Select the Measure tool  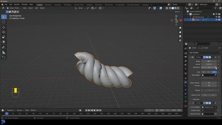pyautogui.click(x=4, y=52)
